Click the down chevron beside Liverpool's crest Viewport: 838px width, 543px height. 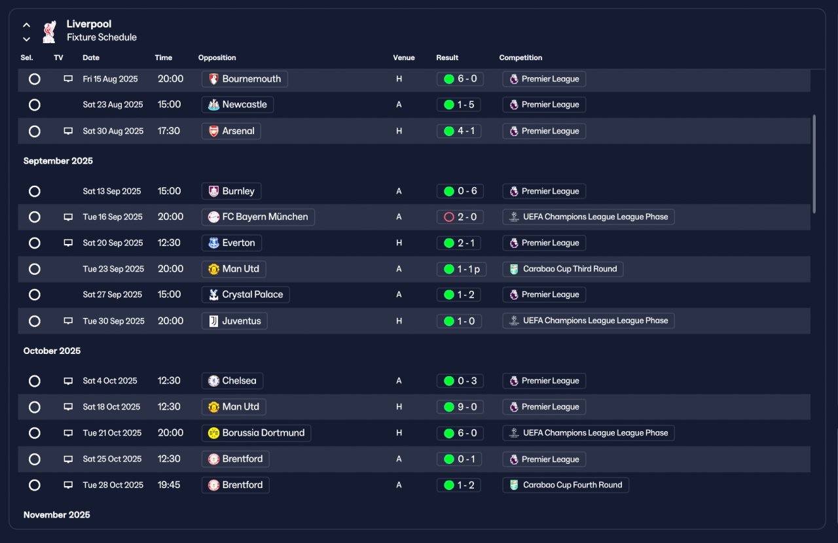coord(26,39)
